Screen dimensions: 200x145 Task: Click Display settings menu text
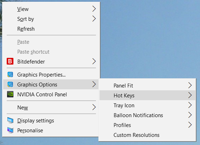pyautogui.click(x=36, y=121)
